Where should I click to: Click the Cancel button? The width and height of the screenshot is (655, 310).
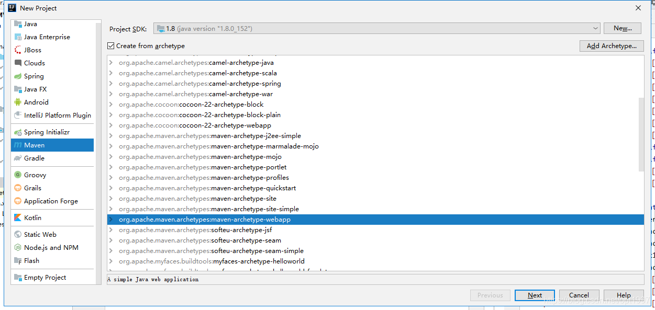pyautogui.click(x=579, y=295)
